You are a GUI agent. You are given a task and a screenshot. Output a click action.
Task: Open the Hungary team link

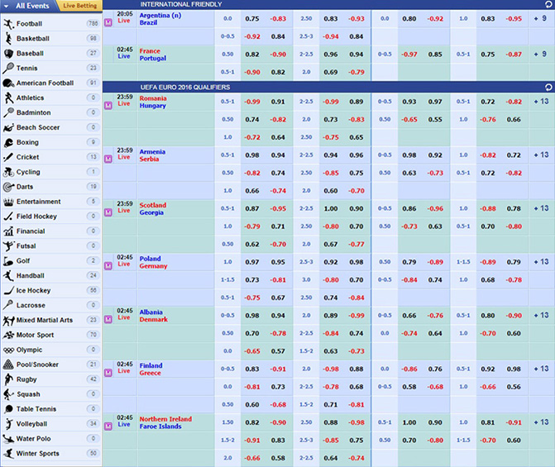click(152, 106)
